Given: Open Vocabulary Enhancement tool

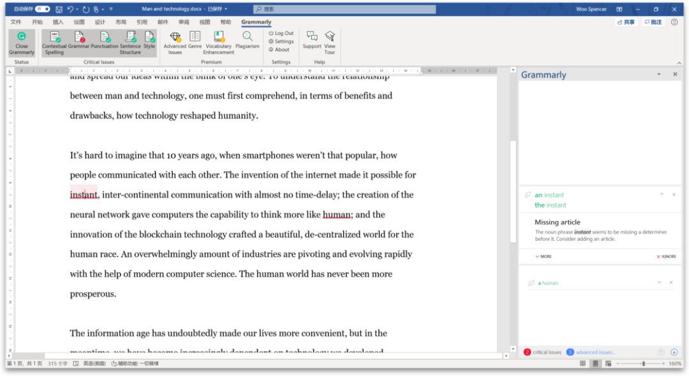Looking at the screenshot, I should [x=219, y=38].
